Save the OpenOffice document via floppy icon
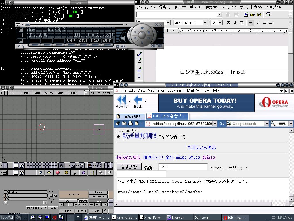 coord(259,14)
